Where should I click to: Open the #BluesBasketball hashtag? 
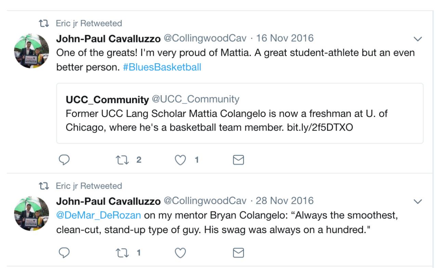[x=162, y=67]
